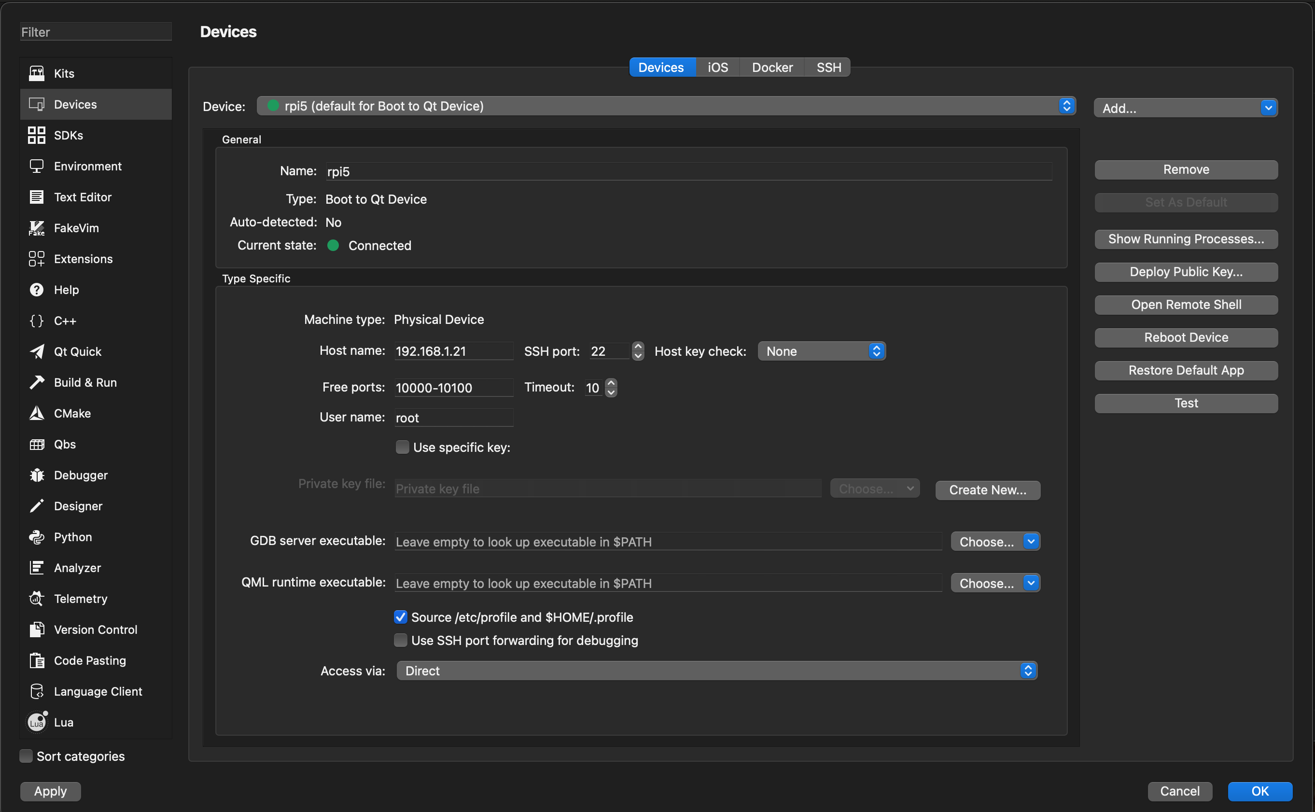Open the Kits category icon
Screen dimensions: 1315x812
pos(37,73)
